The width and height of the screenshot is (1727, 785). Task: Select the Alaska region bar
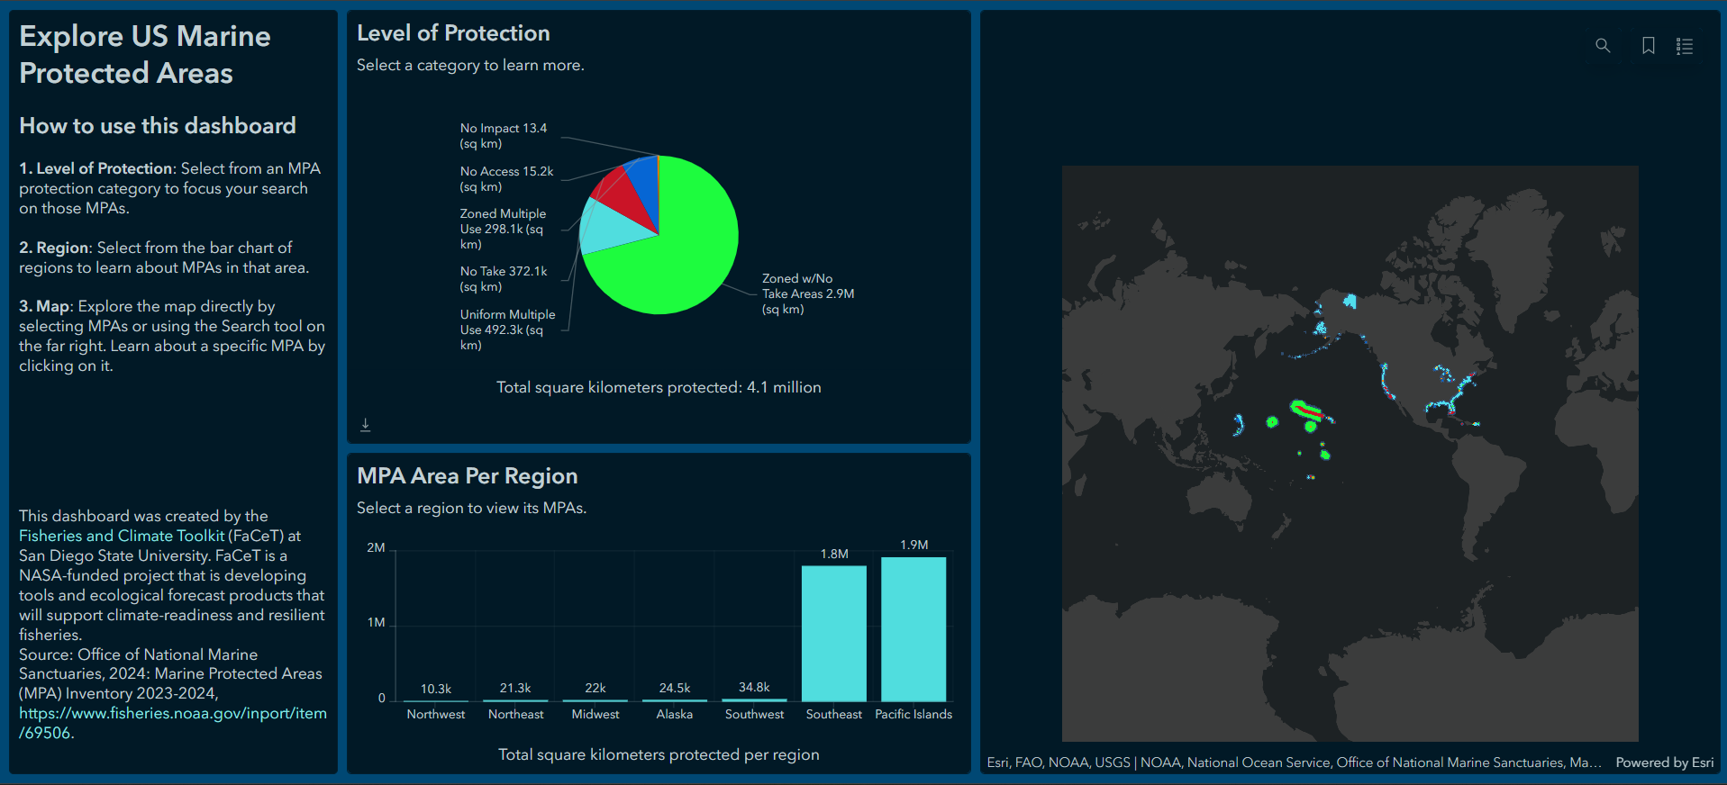pos(675,699)
